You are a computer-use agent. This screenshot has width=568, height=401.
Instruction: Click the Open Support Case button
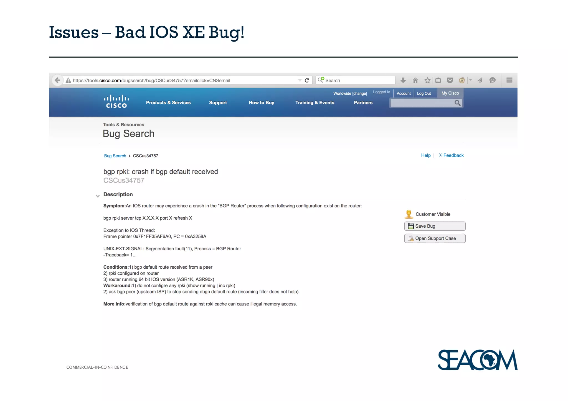435,238
